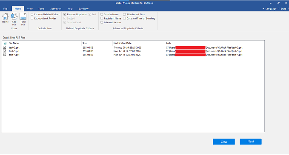Sort by Path column header
Image resolution: width=289 pixels, height=155 pixels.
pos(168,43)
